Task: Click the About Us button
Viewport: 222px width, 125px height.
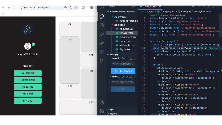Action: (x=28, y=87)
